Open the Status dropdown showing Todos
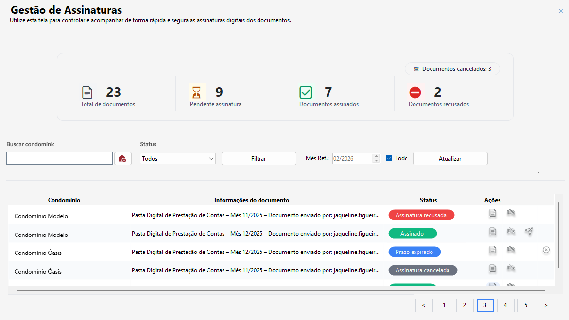This screenshot has width=569, height=320. (178, 159)
